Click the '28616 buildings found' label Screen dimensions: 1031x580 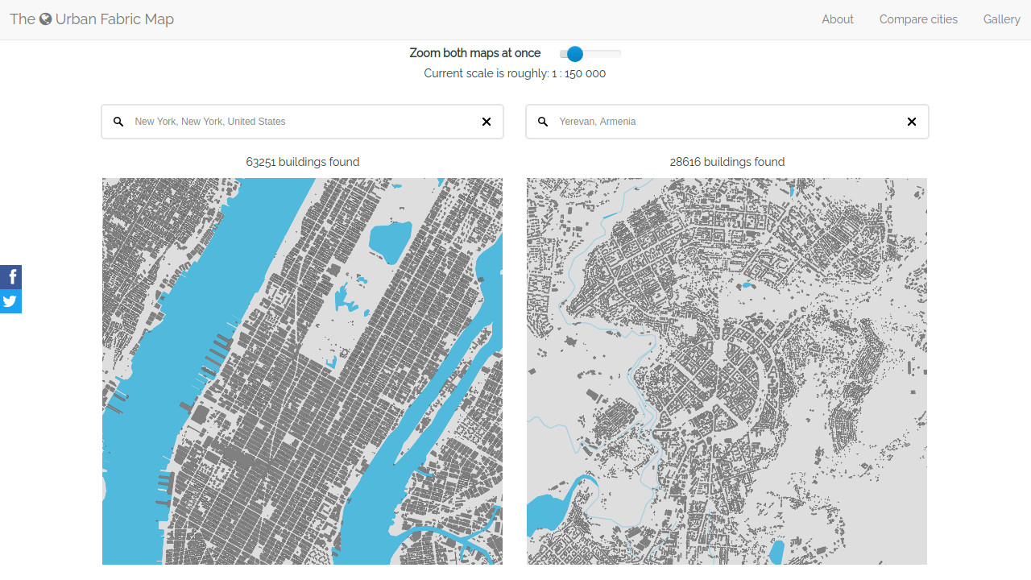click(x=727, y=162)
